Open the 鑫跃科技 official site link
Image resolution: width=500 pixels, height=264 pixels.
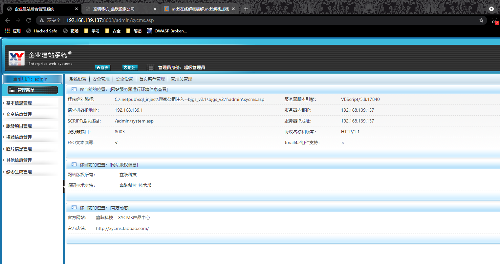point(104,217)
